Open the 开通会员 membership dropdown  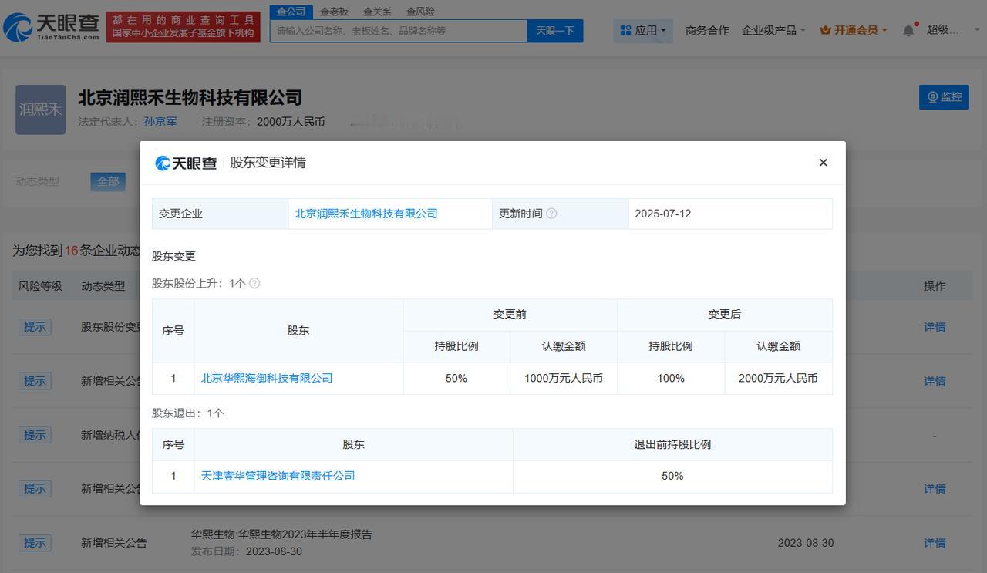[854, 30]
